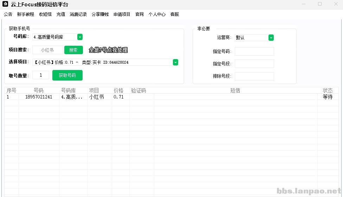The image size is (343, 197).
Task: Open the 收短信 menu
Action: (x=45, y=14)
